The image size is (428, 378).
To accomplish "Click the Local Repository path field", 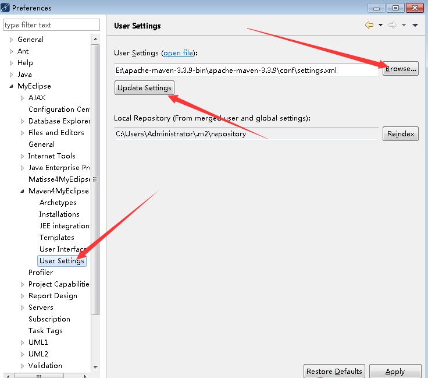I will tap(247, 133).
